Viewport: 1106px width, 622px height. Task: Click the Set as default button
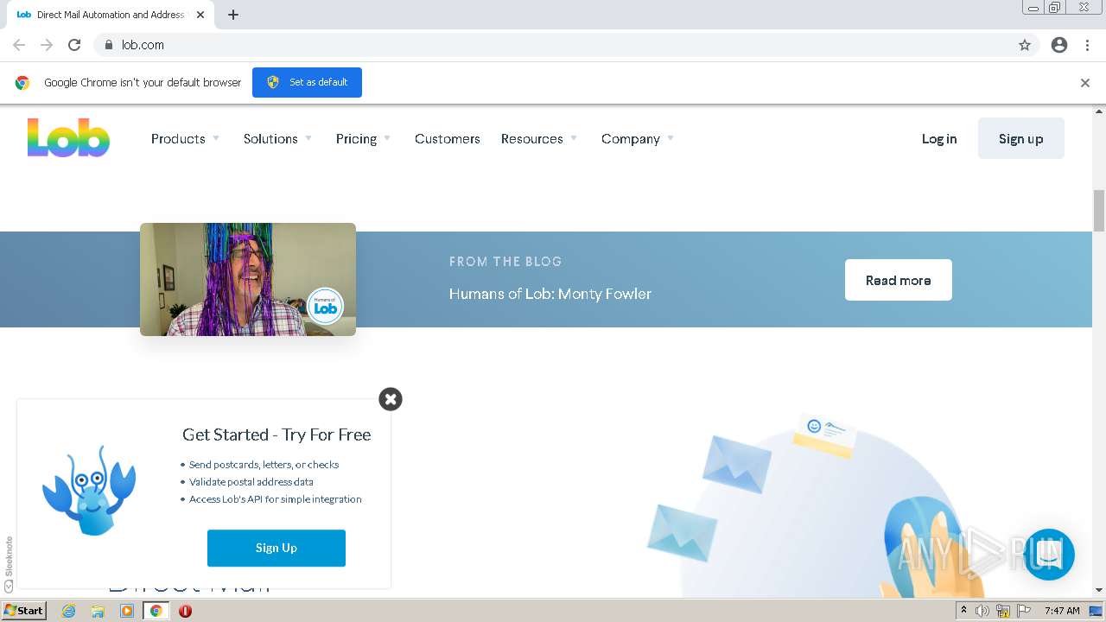click(307, 82)
